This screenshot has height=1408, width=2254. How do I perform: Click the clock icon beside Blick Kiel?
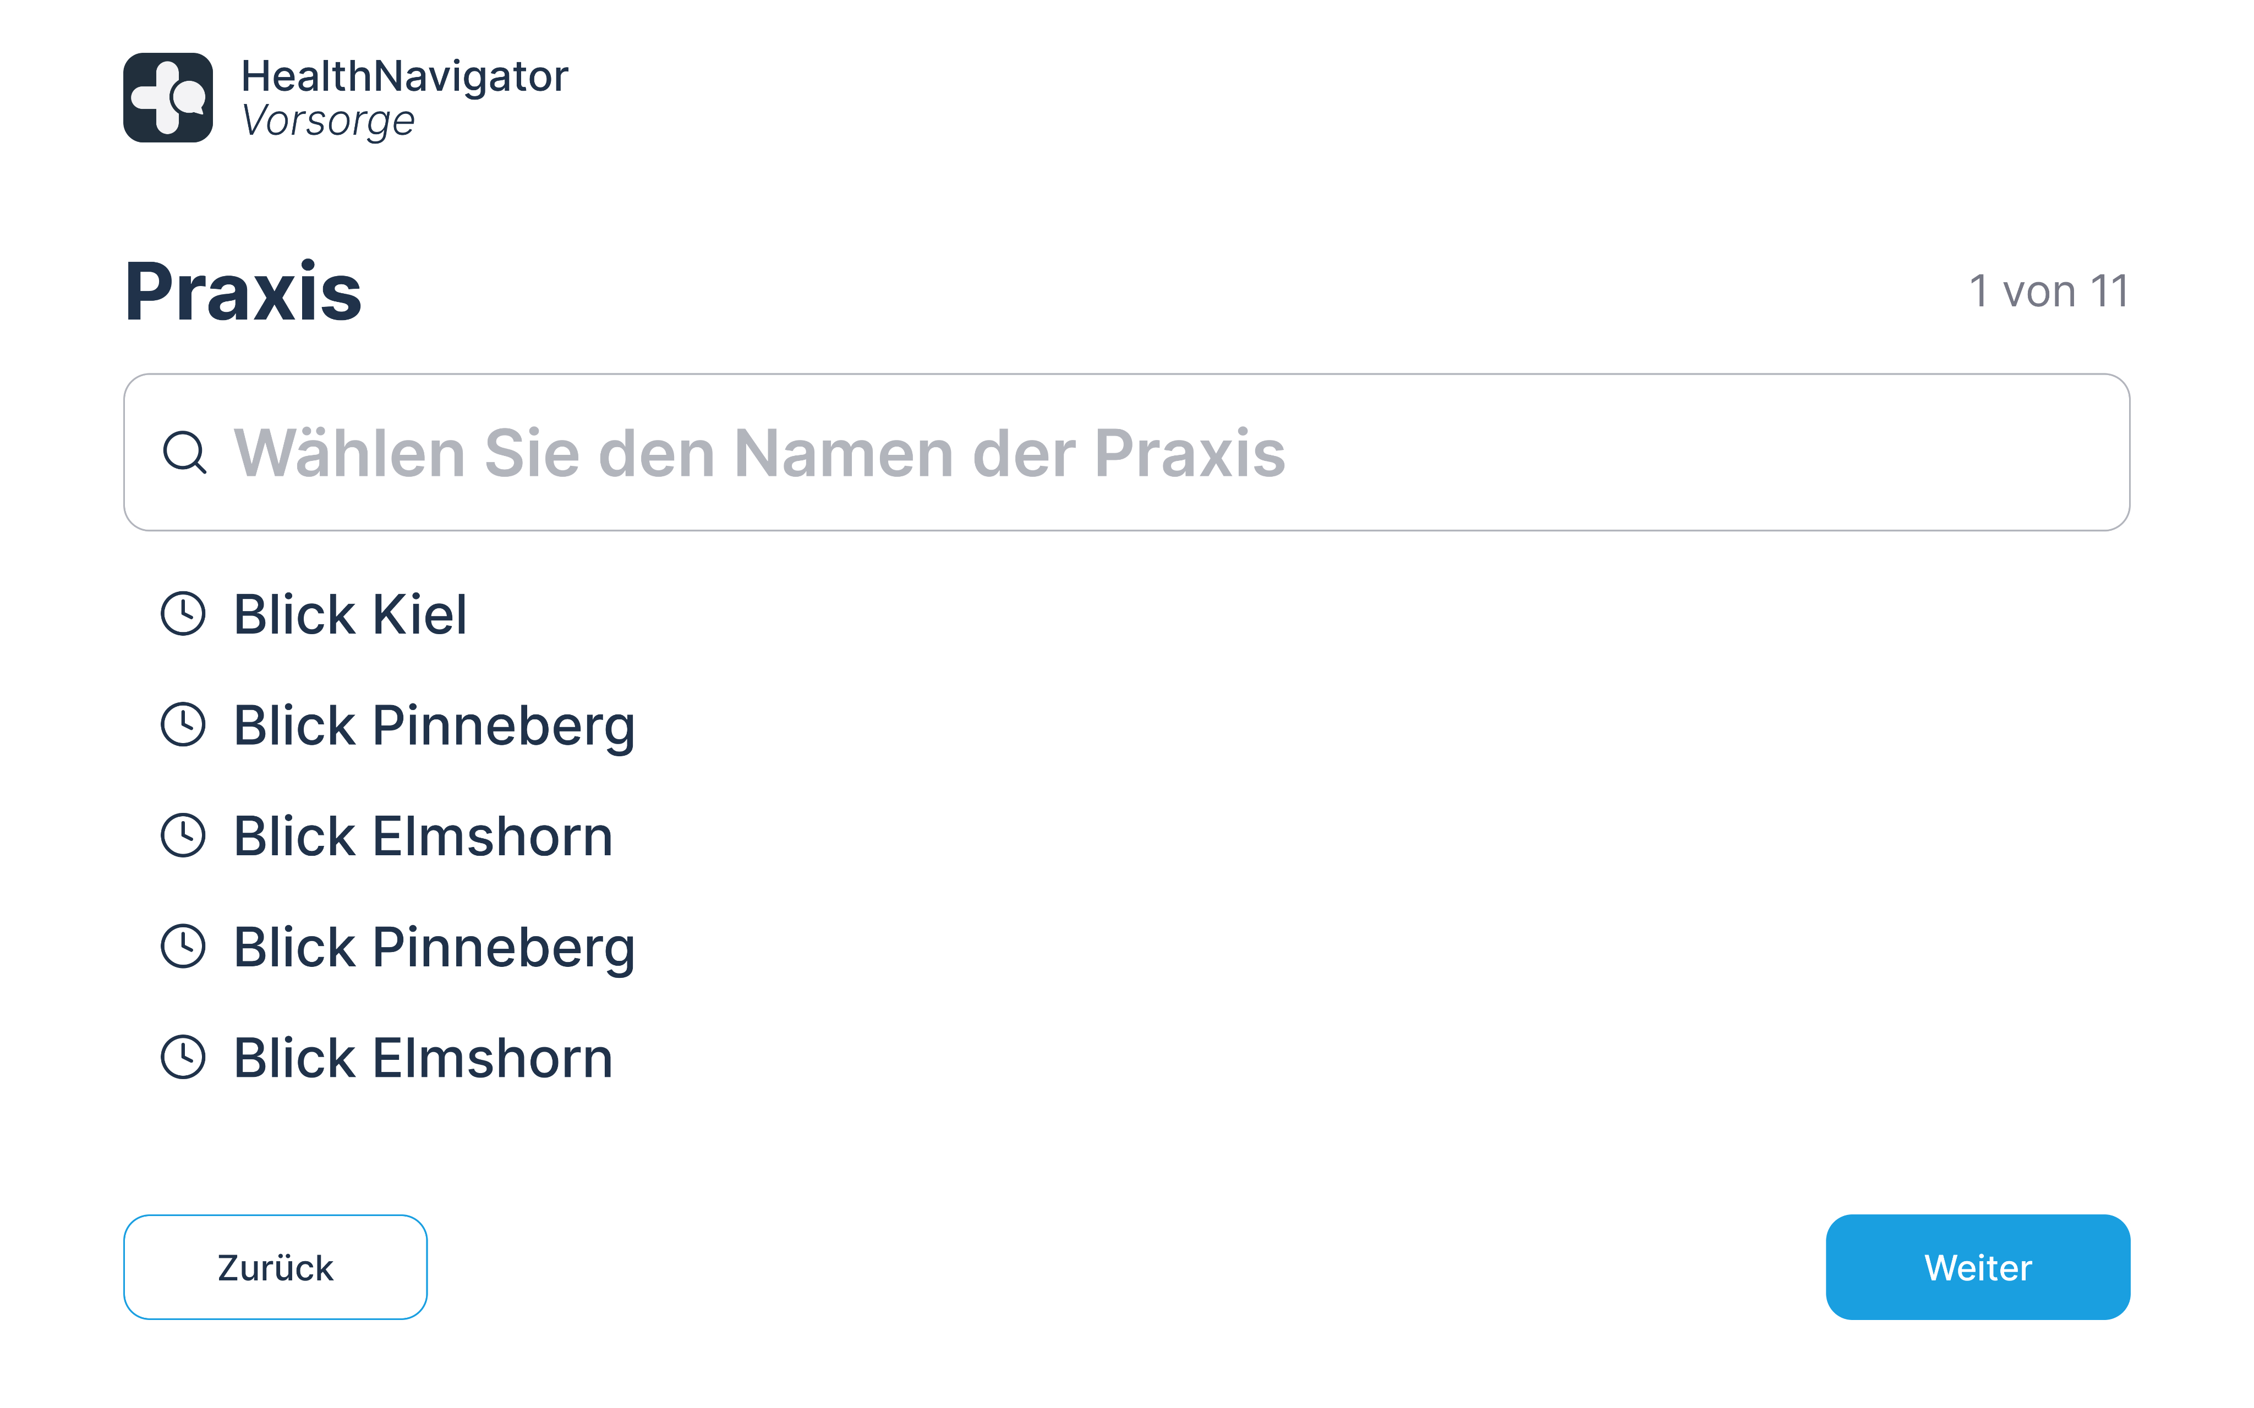tap(183, 614)
